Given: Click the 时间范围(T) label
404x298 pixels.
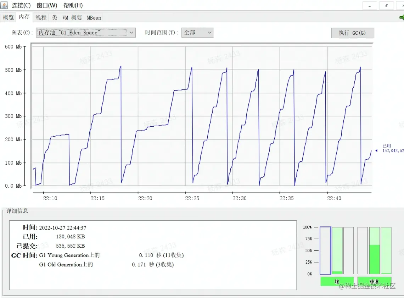Looking at the screenshot, I should (162, 33).
